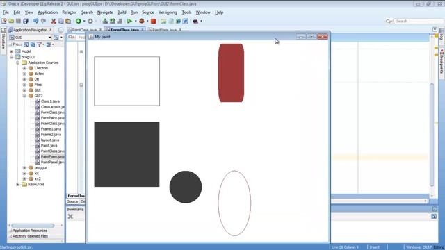Click the green Back navigation icon
This screenshot has width=445, height=250.
pos(79,21)
